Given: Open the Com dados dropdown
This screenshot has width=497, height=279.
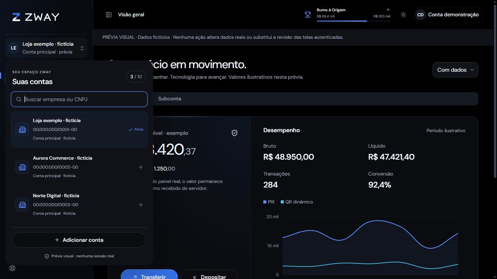Looking at the screenshot, I should (455, 70).
